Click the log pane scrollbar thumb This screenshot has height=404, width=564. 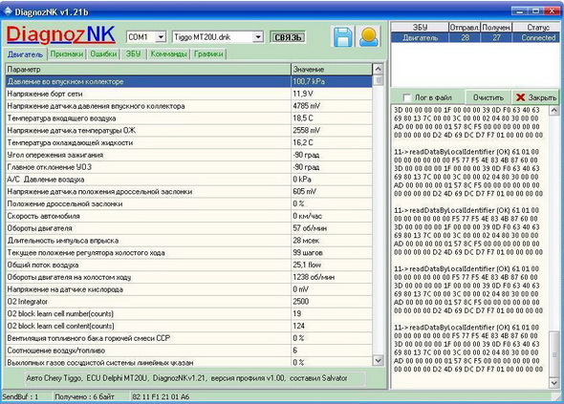553,354
